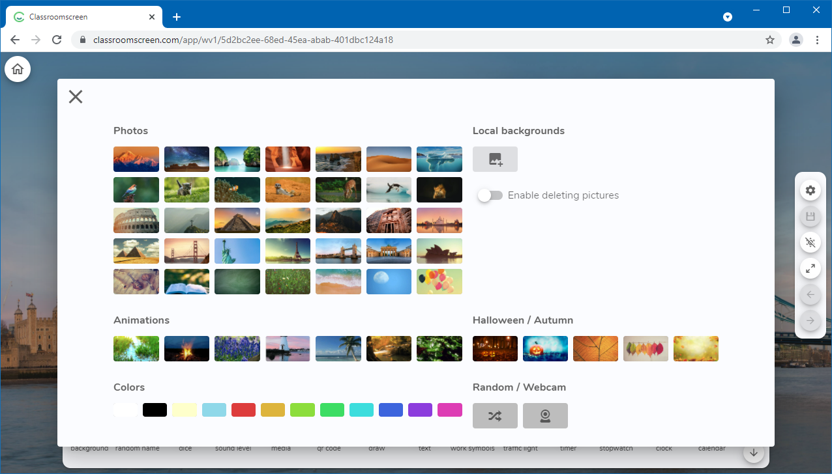This screenshot has width=832, height=474.
Task: Choose the white color swatch
Action: click(126, 410)
